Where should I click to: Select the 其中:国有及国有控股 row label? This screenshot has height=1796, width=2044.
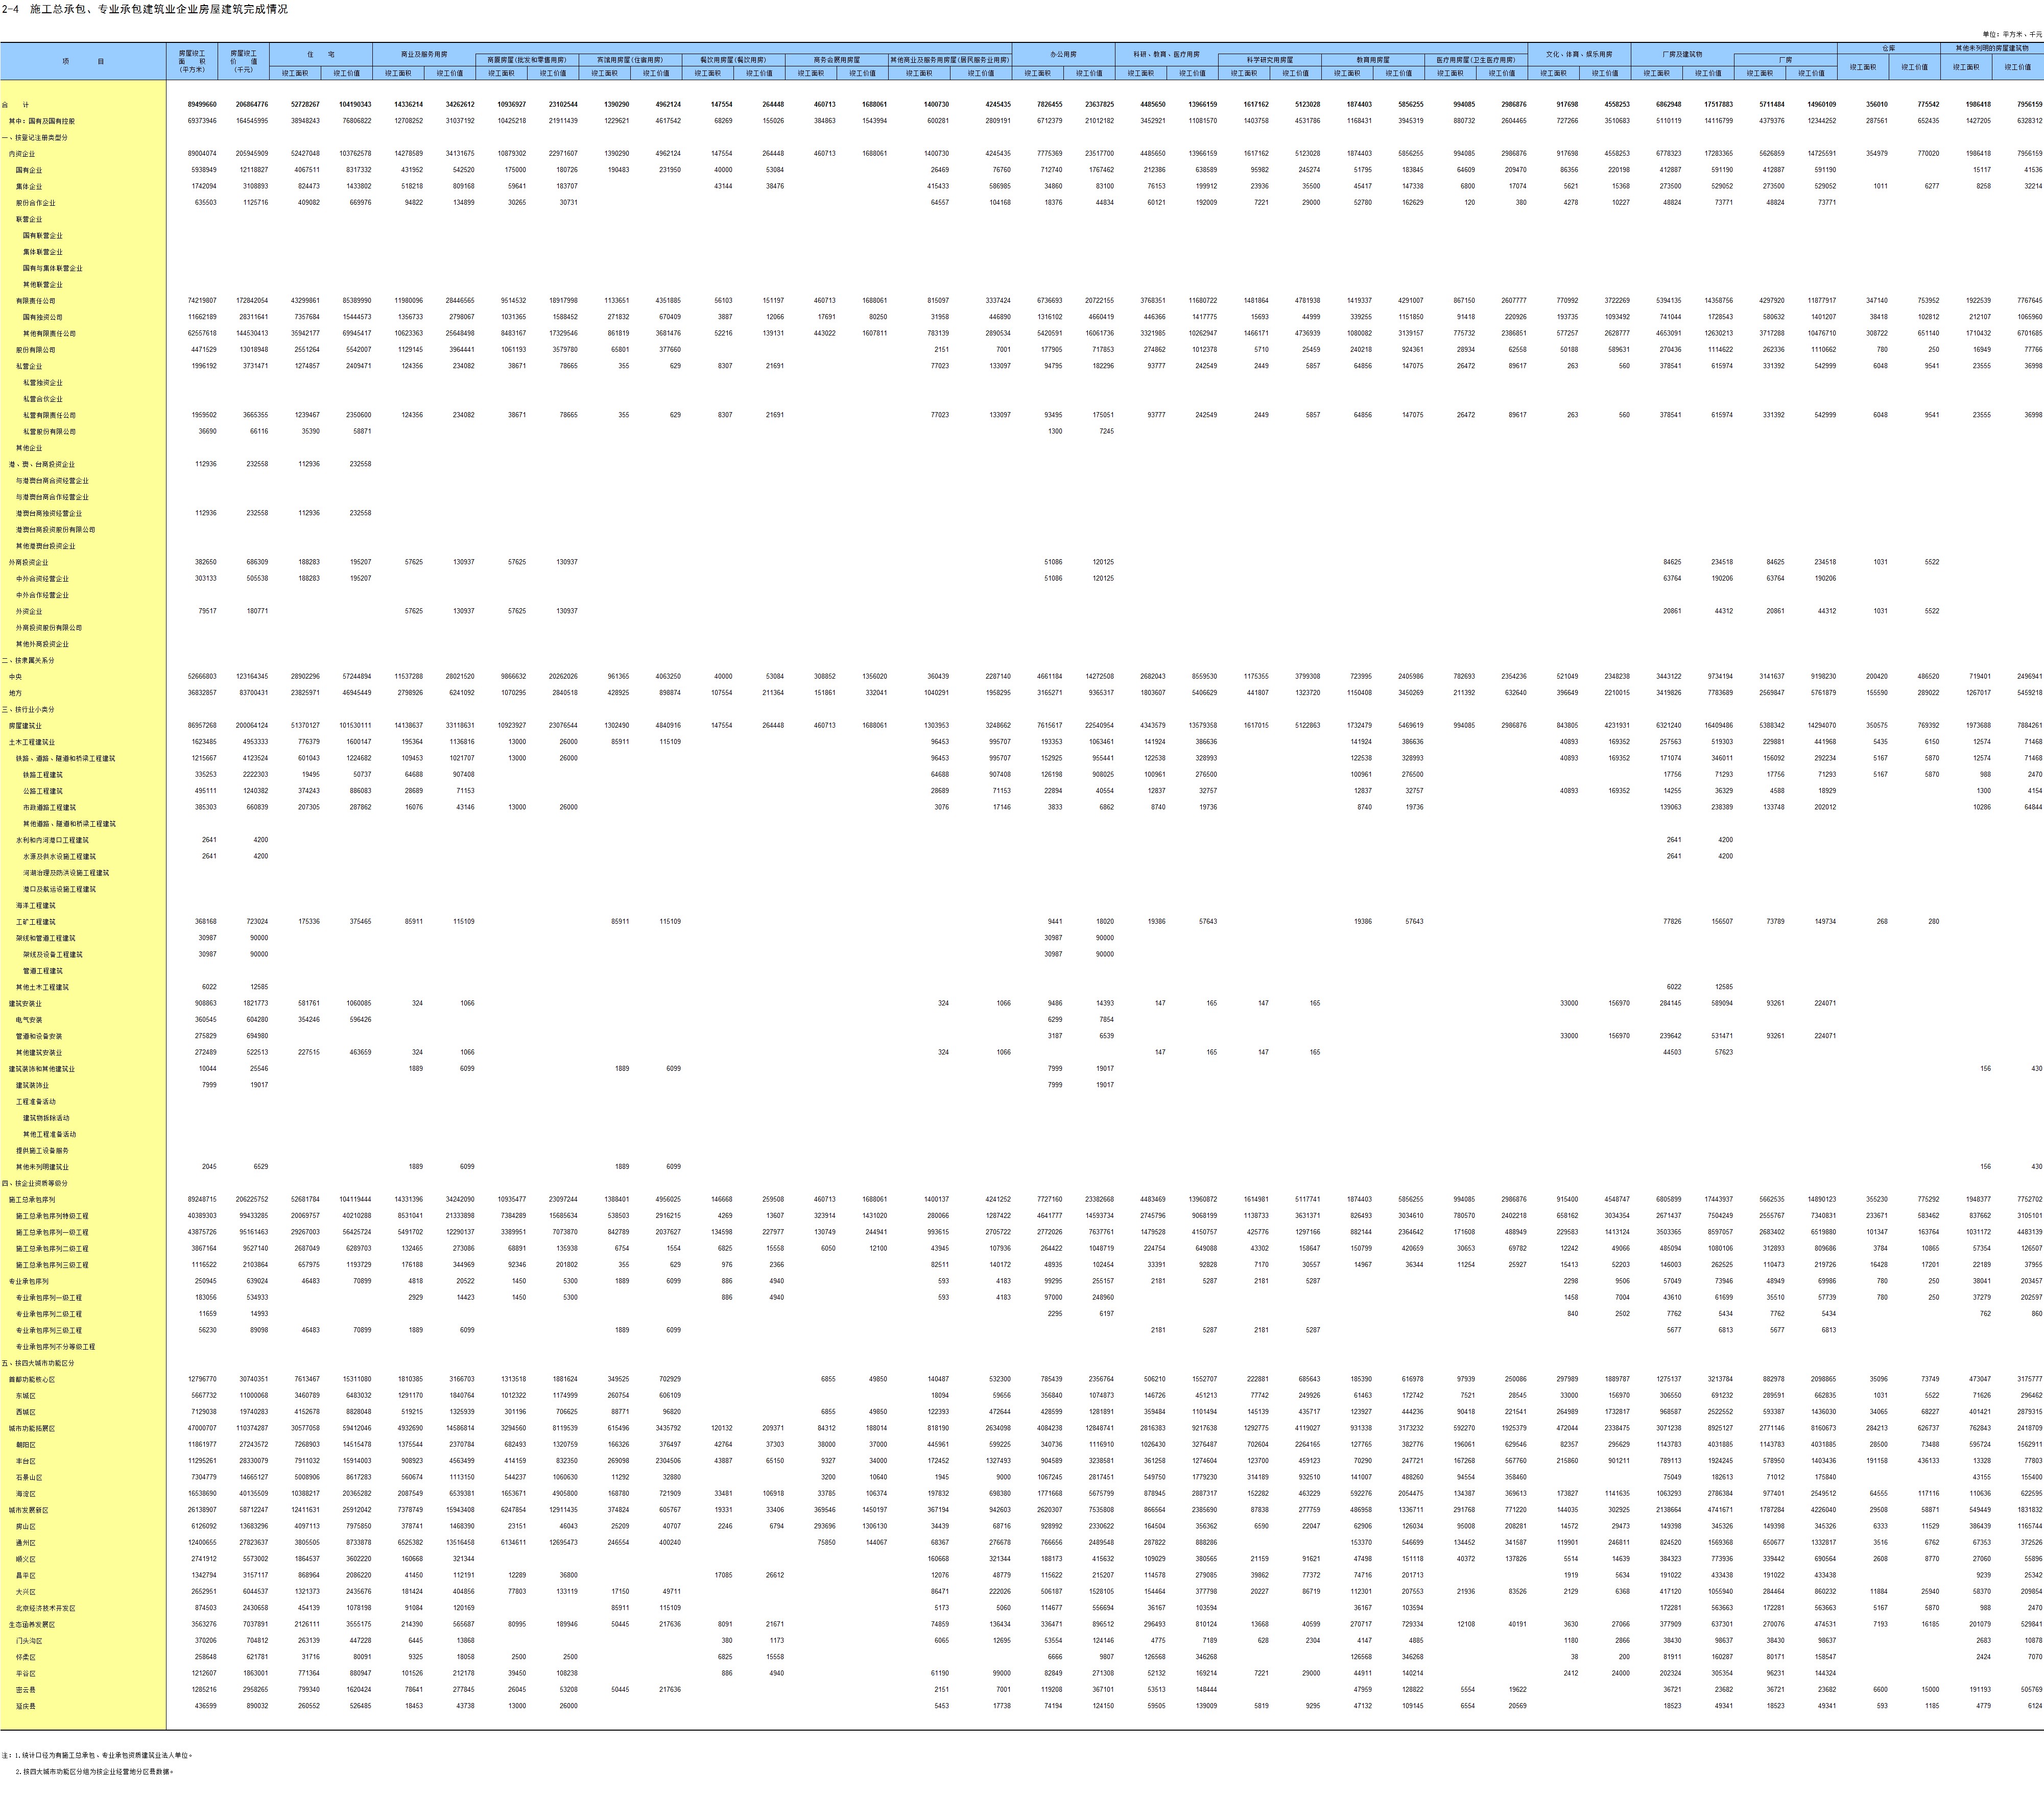pos(42,121)
